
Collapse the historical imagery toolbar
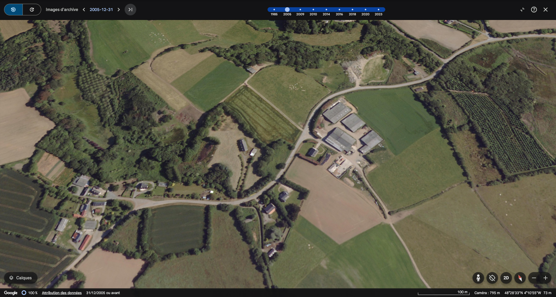coord(522,10)
